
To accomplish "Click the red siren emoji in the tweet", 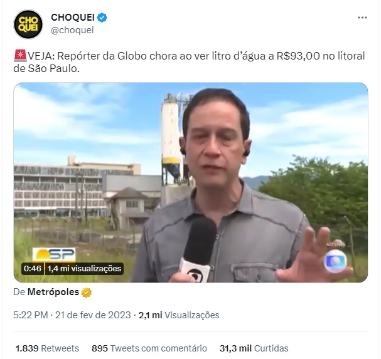I will click(x=20, y=56).
